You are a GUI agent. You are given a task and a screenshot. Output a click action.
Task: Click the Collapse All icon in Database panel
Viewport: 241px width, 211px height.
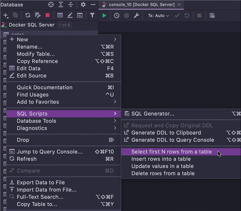71,4
